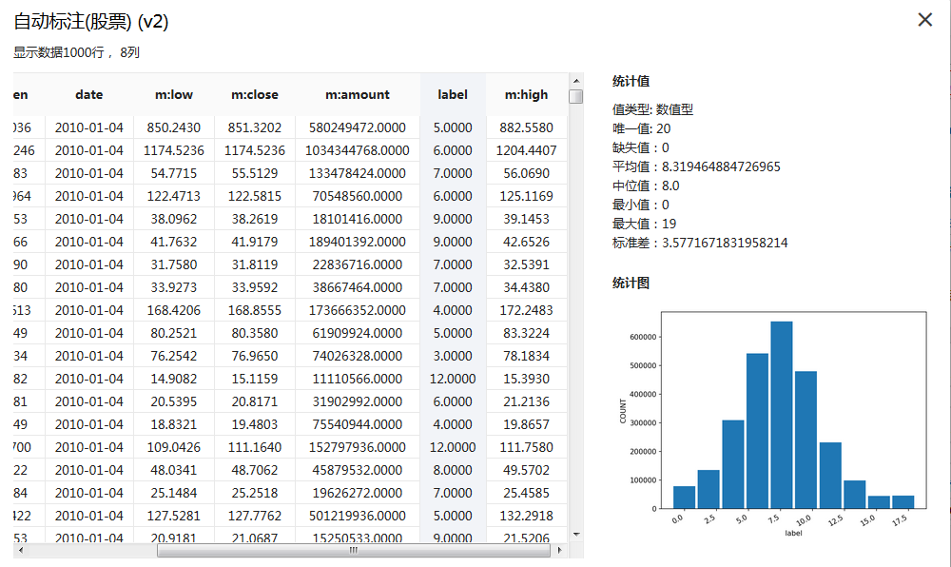Click the m:low value 33.9273
Viewport: 951px width, 567px height.
173,287
